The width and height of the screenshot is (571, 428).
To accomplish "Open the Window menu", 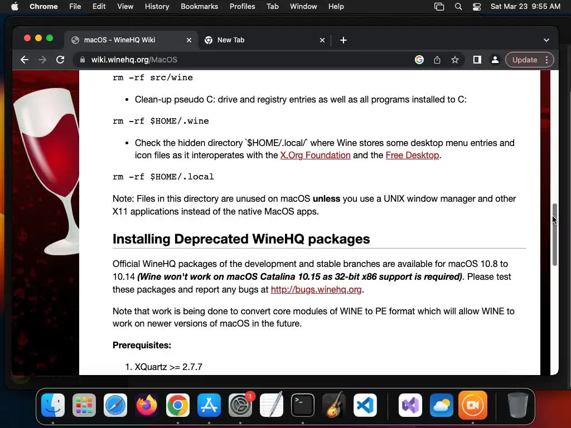I will 303,7.
